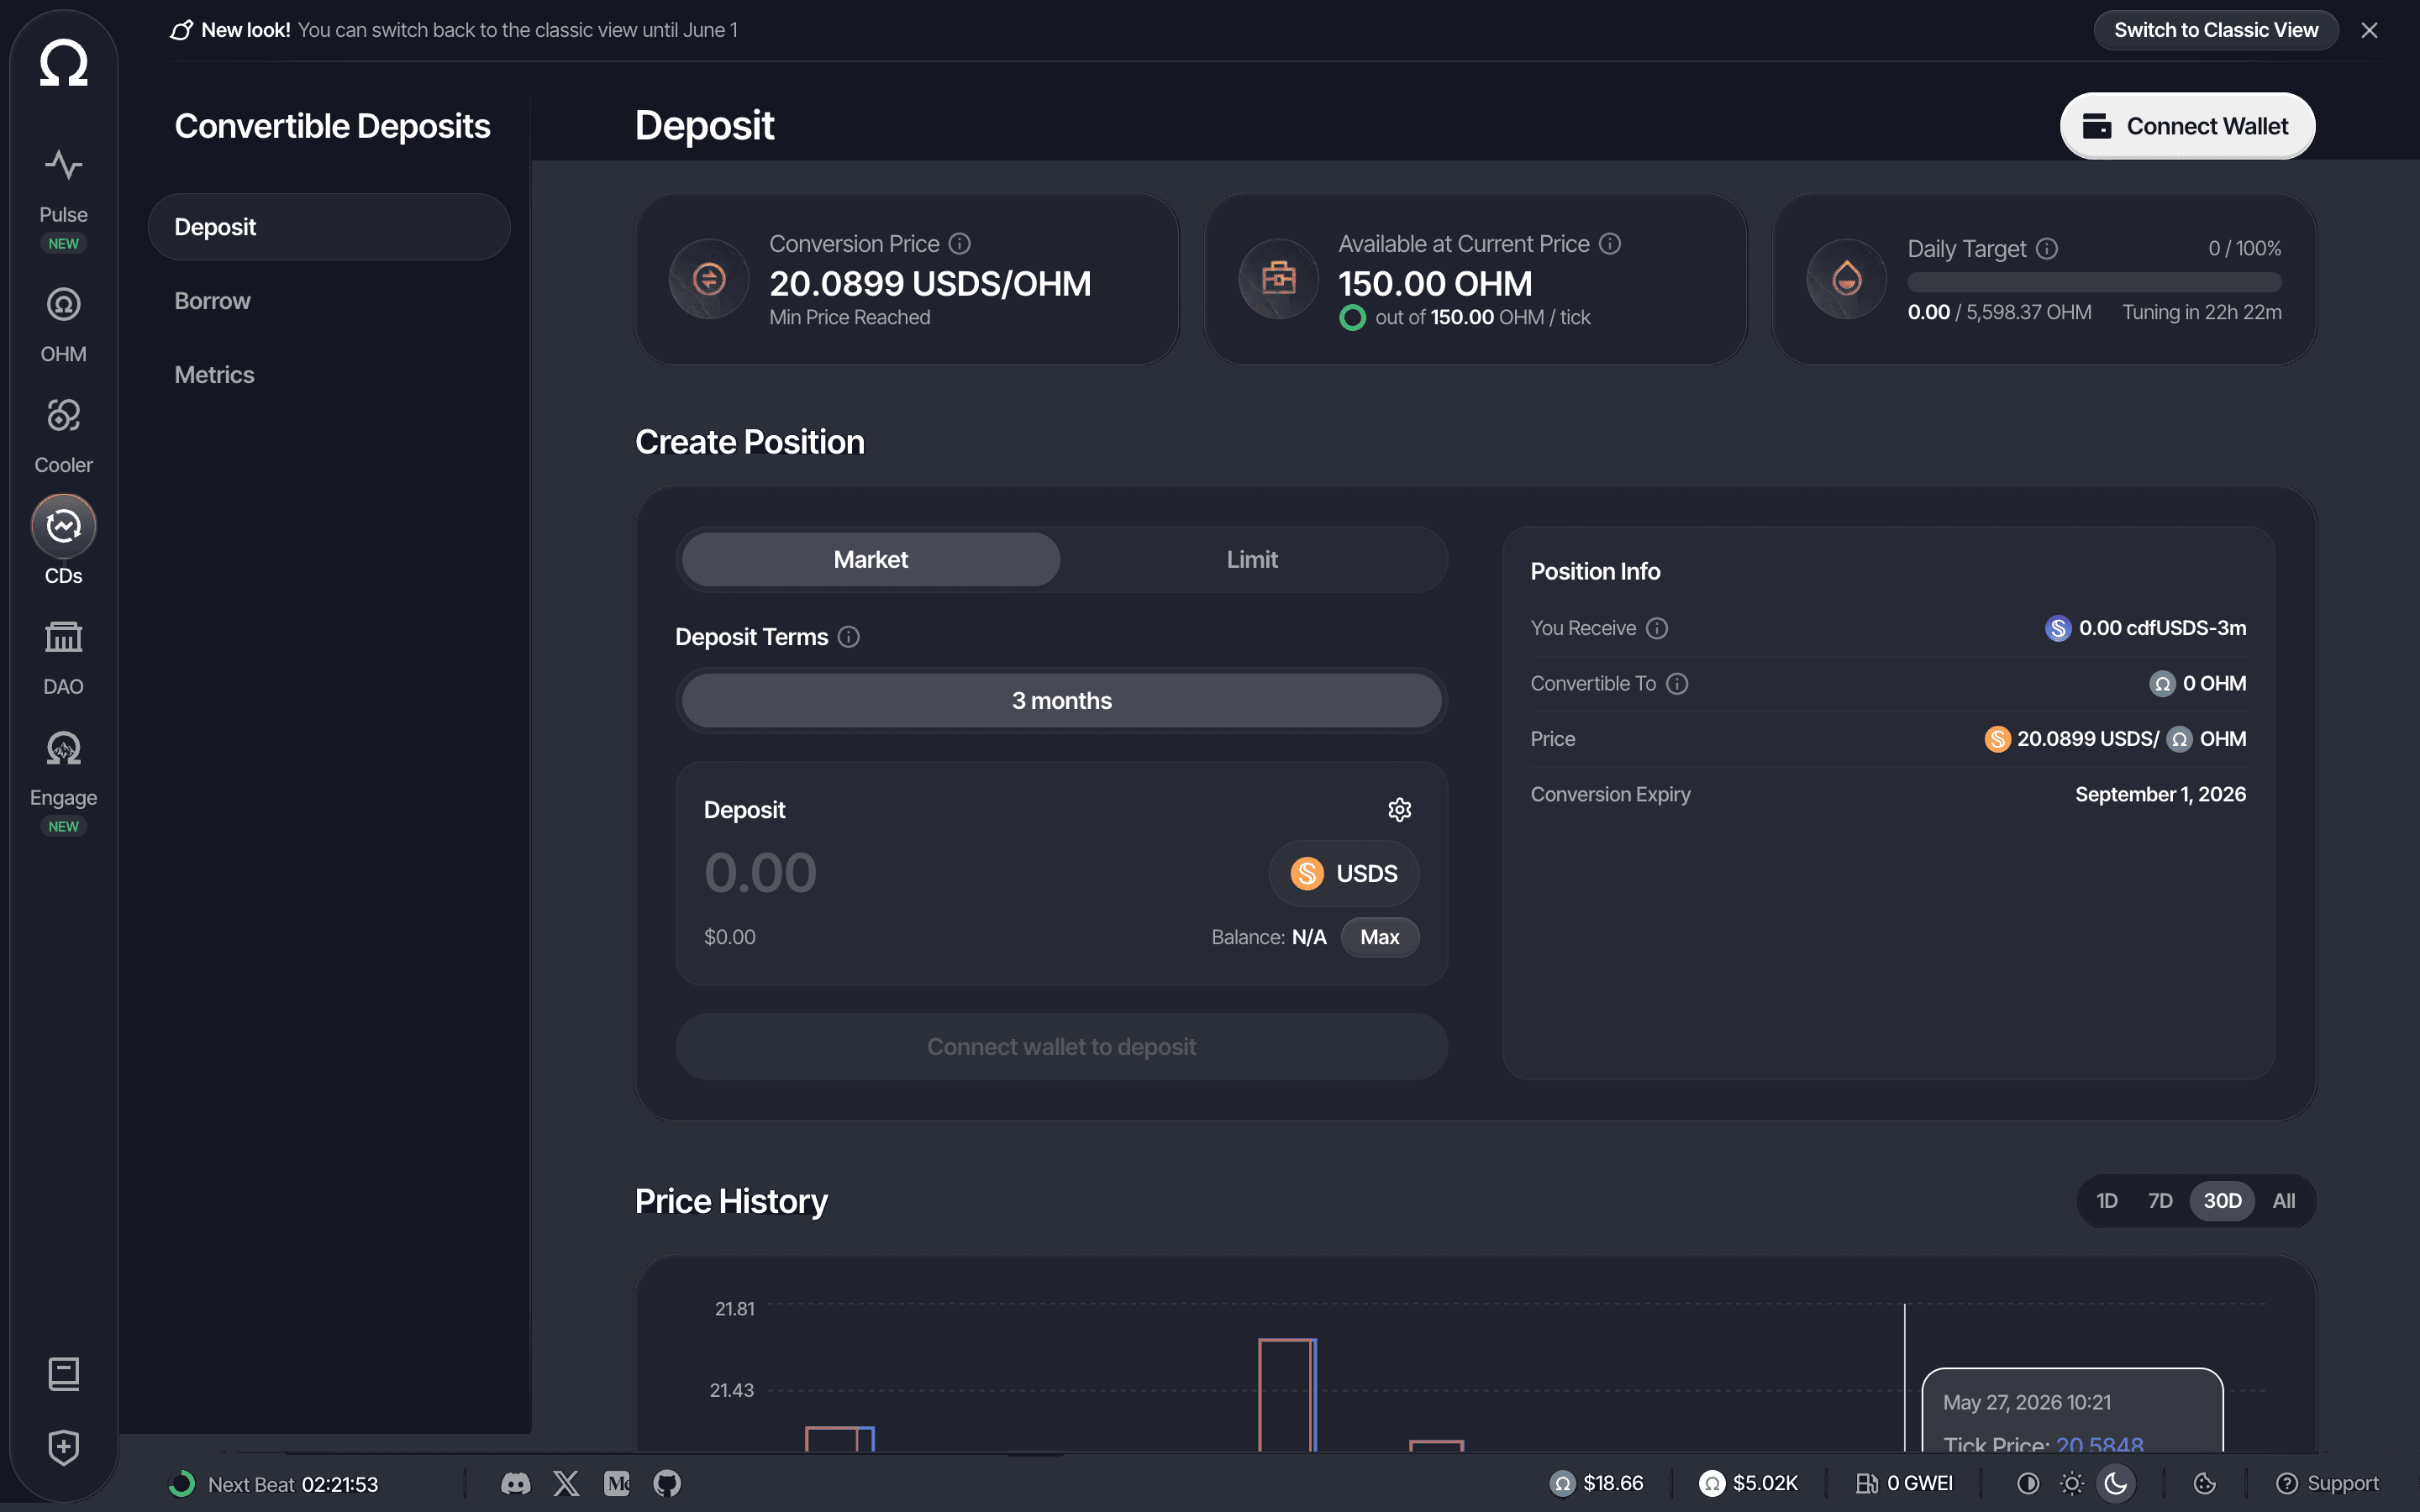Screen dimensions: 2420x1512
Task: Show 7D price history range
Action: coord(2160,1201)
